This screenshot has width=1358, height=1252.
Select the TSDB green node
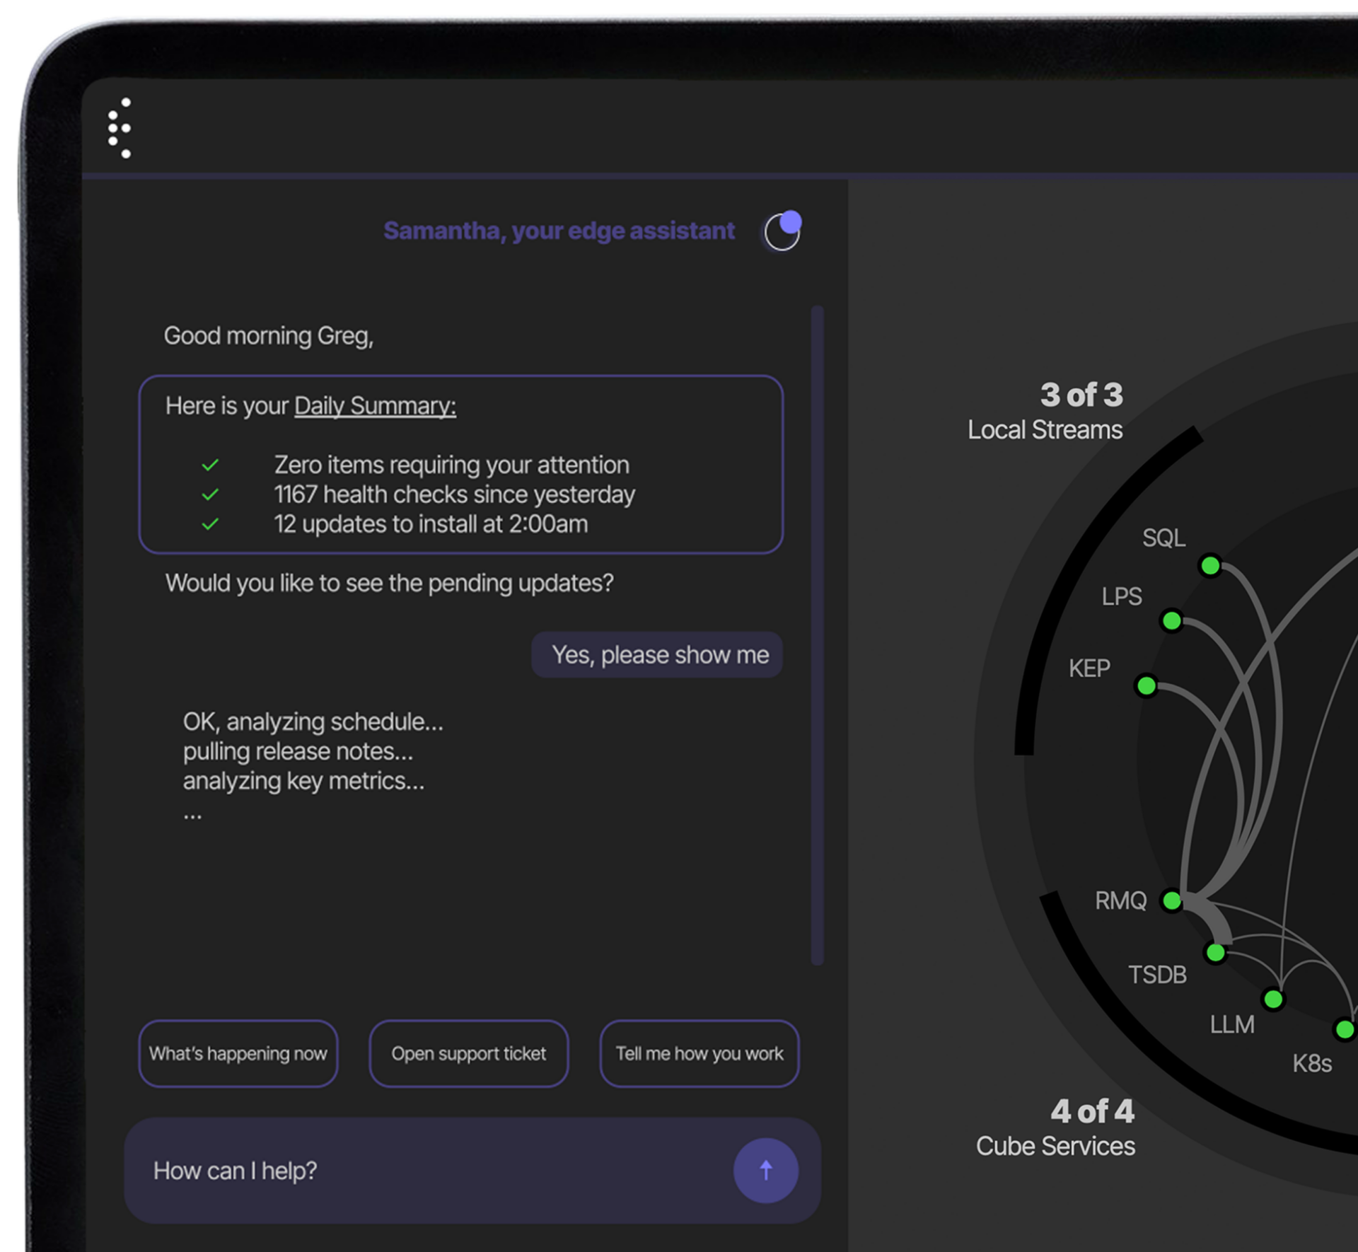click(1216, 953)
